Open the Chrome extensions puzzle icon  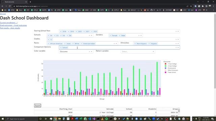click(x=202, y=6)
